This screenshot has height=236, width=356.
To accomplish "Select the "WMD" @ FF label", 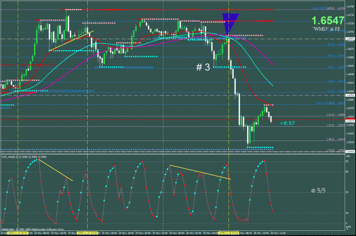I will [x=326, y=29].
